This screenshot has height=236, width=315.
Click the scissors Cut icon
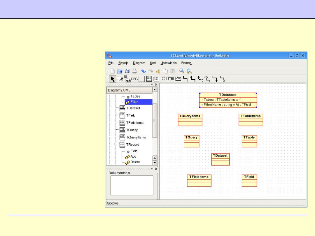pyautogui.click(x=158, y=71)
